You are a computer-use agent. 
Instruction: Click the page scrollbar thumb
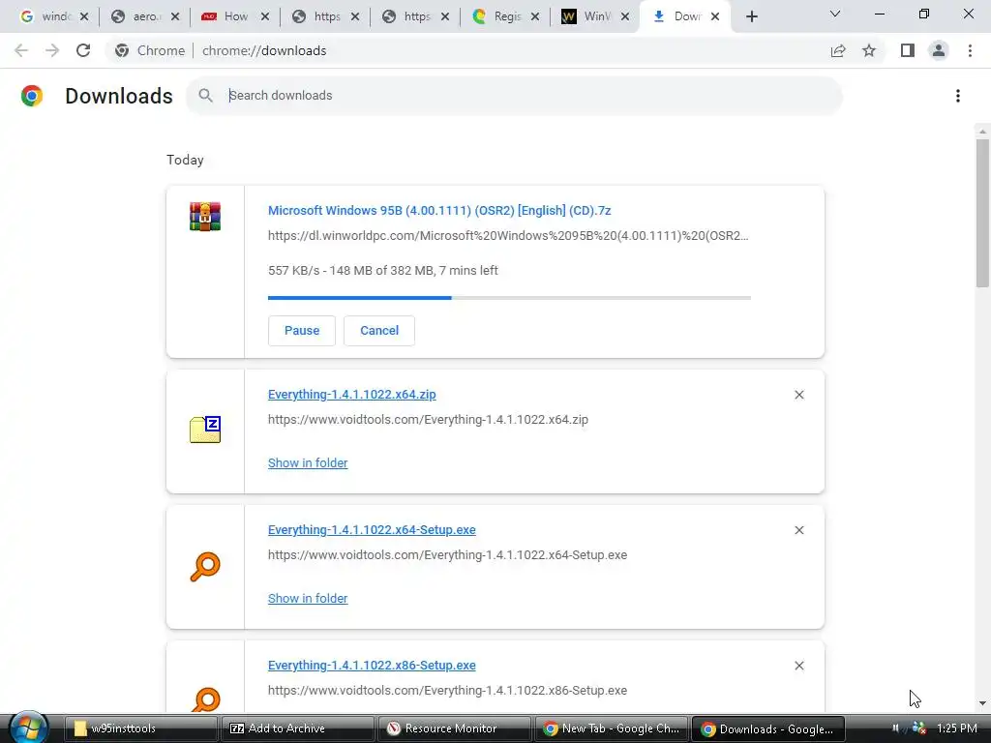point(982,213)
